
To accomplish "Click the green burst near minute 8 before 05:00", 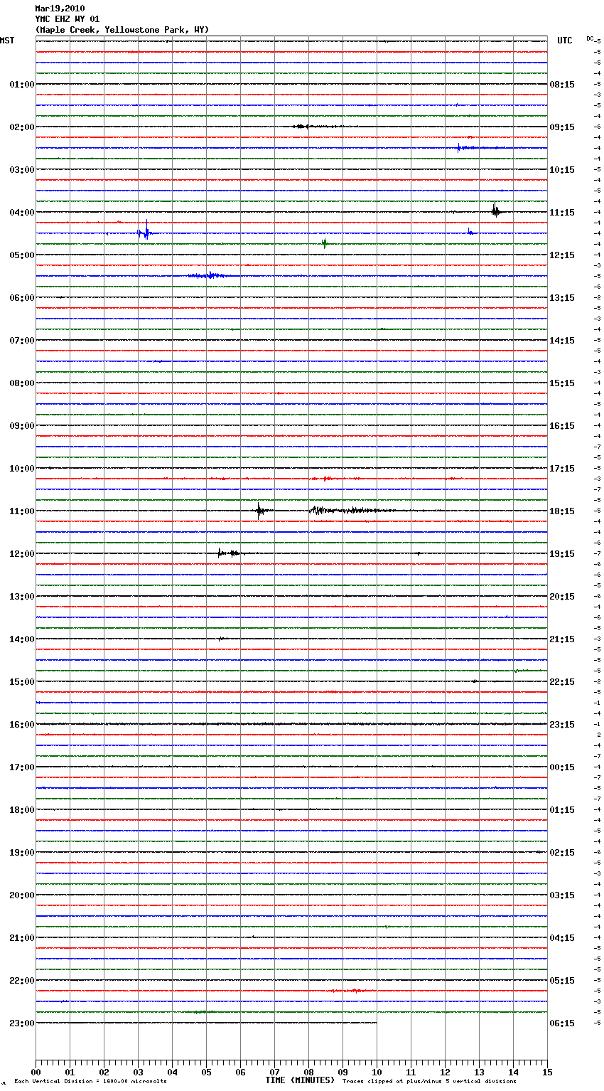I will (325, 243).
